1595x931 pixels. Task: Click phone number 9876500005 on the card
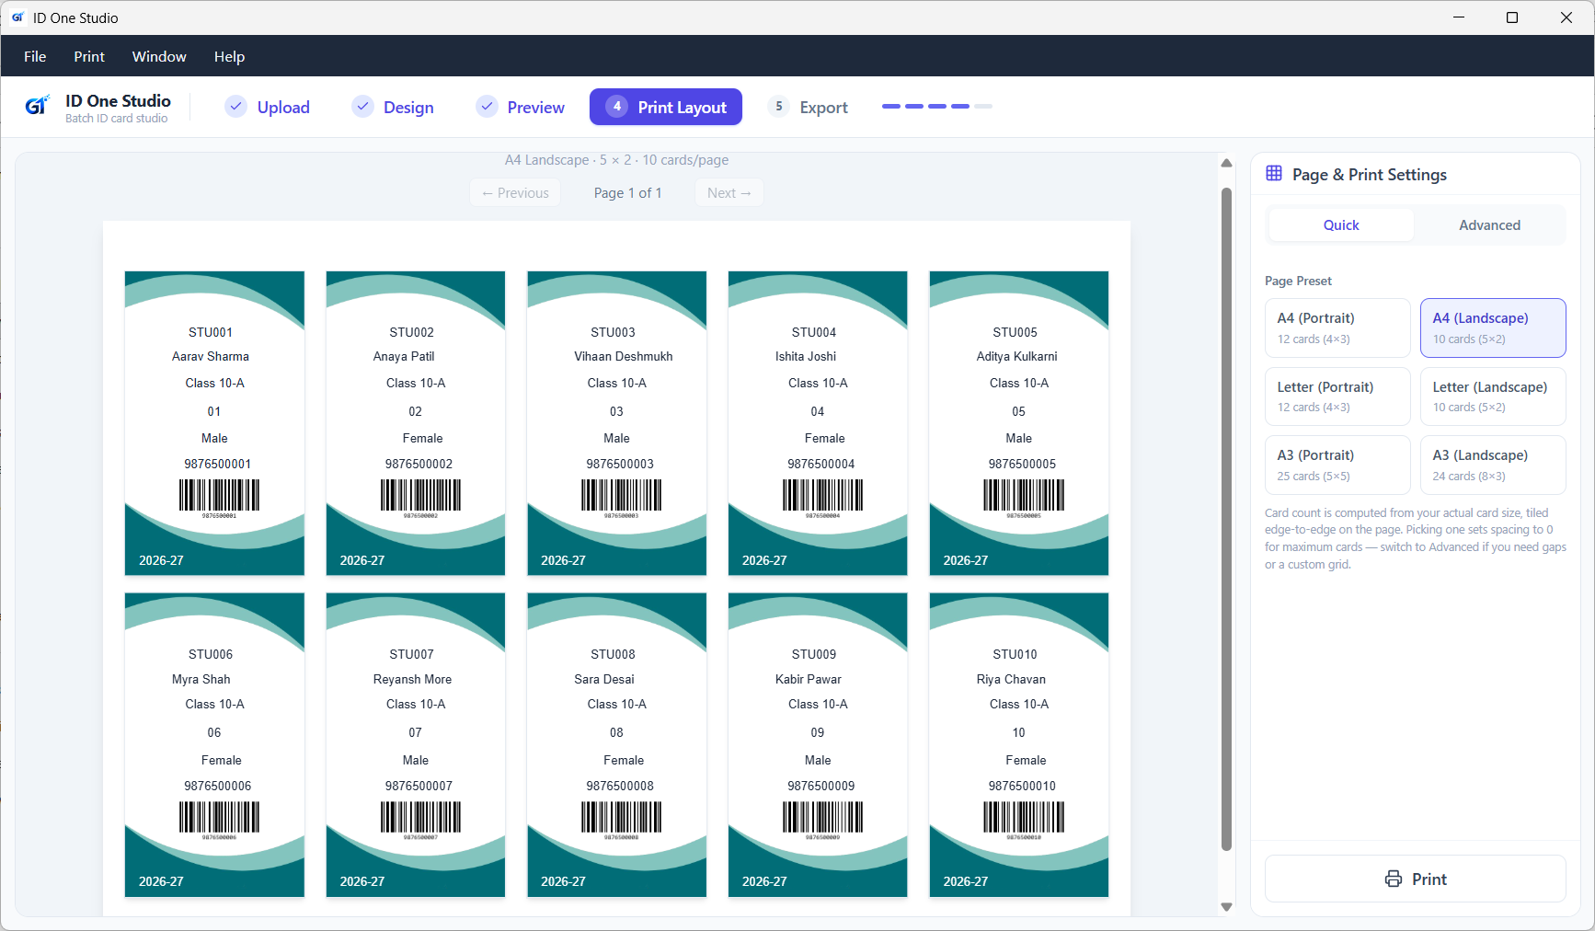[x=1022, y=465]
